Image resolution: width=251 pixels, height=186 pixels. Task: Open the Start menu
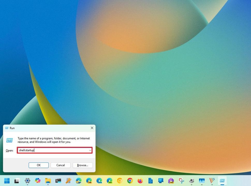pos(6,181)
